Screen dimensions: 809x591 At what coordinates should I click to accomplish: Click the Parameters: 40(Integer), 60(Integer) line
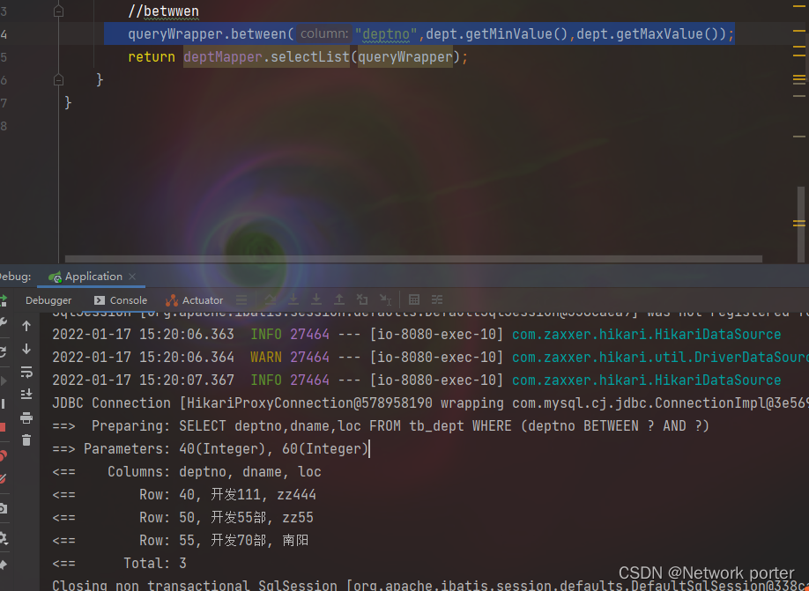210,448
